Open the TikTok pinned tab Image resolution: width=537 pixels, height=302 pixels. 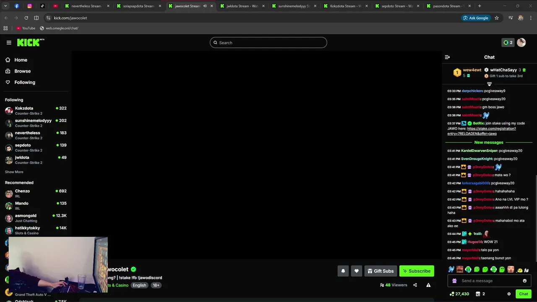coord(42,6)
